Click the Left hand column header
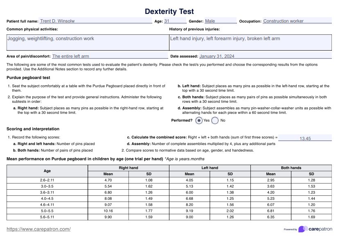The image size is (338, 238). (210, 168)
